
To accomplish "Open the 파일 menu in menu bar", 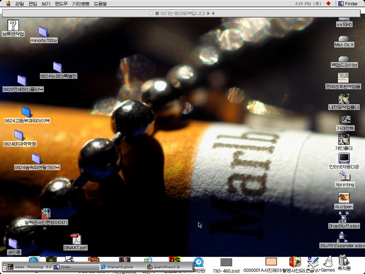I will (19, 4).
